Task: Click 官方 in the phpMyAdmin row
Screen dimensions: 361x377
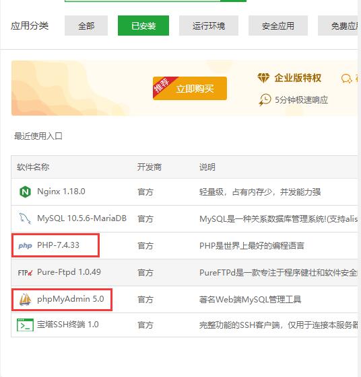Action: click(145, 300)
